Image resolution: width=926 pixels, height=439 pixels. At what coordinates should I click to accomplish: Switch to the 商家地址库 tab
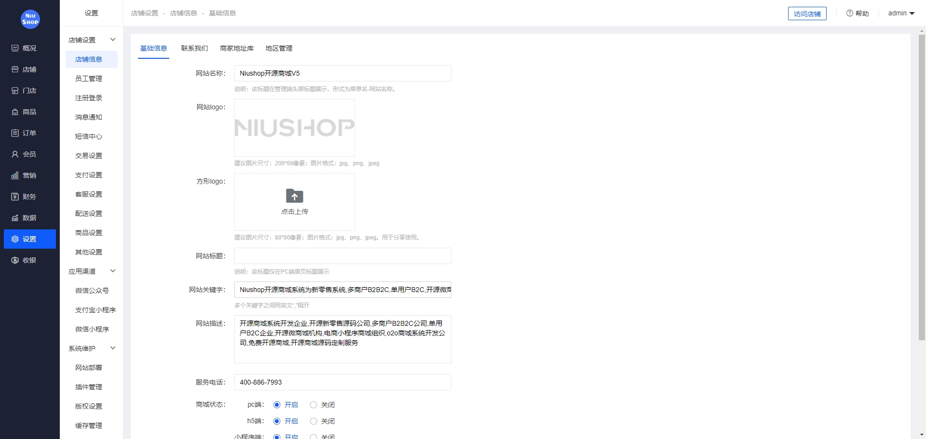coord(237,48)
